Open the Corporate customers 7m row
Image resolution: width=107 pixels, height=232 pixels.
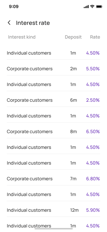tap(53, 179)
